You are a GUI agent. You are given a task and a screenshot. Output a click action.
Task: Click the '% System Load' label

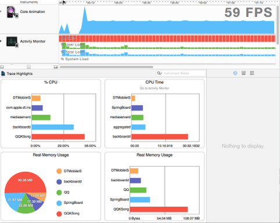[x=75, y=59]
